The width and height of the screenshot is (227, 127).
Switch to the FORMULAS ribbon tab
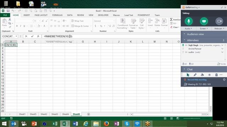57,15
